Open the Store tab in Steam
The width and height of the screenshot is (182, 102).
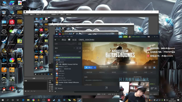click(x=64, y=40)
